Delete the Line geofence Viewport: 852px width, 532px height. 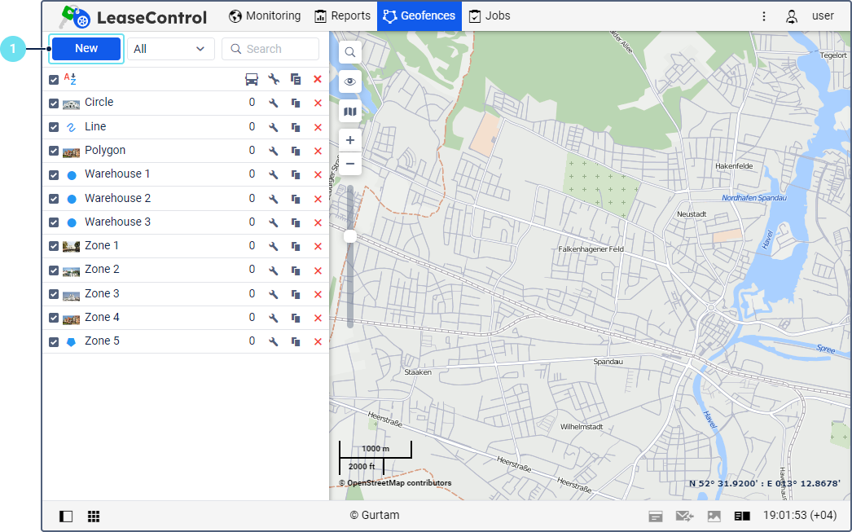(318, 127)
